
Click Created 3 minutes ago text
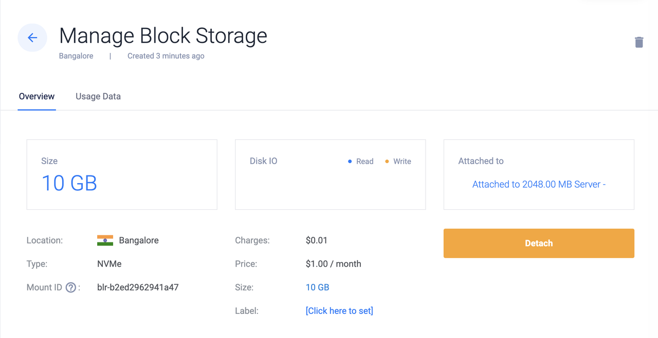pyautogui.click(x=166, y=56)
